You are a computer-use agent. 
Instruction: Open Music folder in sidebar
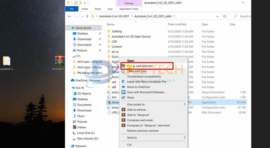[81, 116]
